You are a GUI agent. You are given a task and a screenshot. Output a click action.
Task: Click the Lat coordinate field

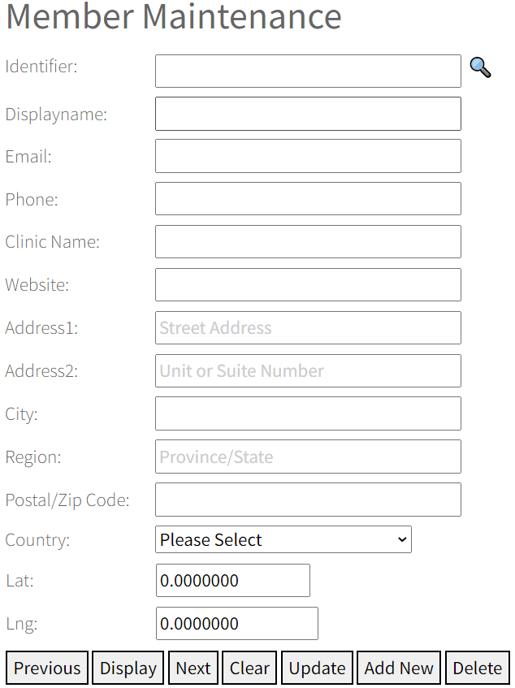233,581
